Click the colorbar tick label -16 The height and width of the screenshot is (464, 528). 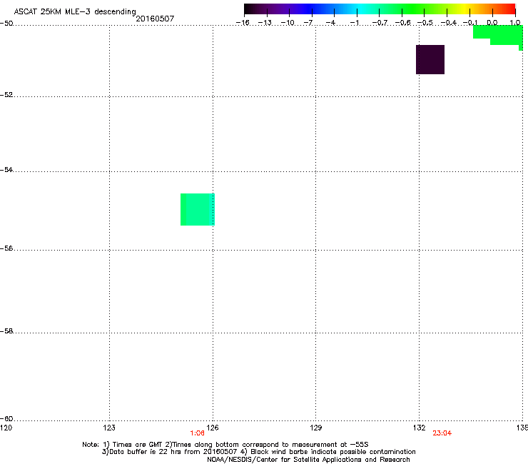tap(243, 23)
